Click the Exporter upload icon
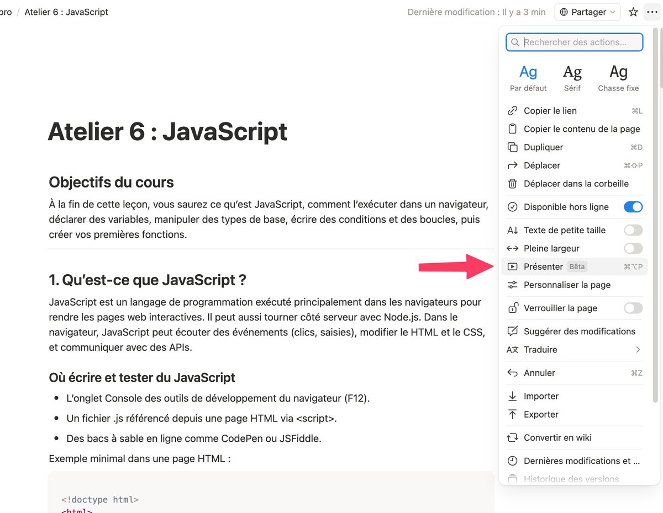 click(x=513, y=414)
